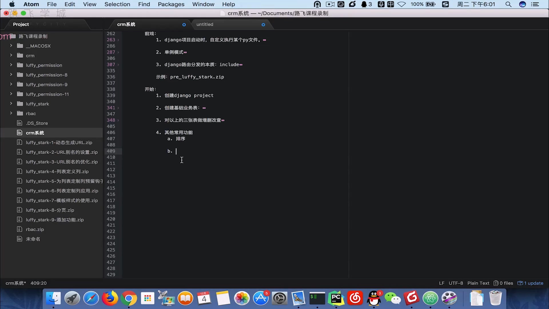Click the Wi-Fi status icon

click(x=401, y=4)
